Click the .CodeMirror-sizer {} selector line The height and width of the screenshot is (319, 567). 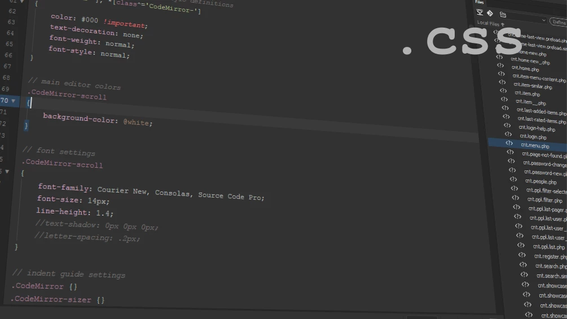pos(58,299)
